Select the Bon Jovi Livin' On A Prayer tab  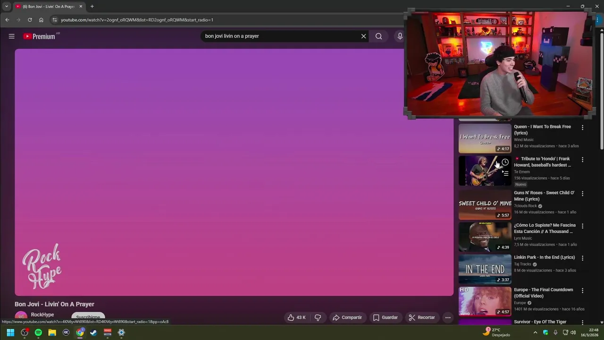[49, 7]
